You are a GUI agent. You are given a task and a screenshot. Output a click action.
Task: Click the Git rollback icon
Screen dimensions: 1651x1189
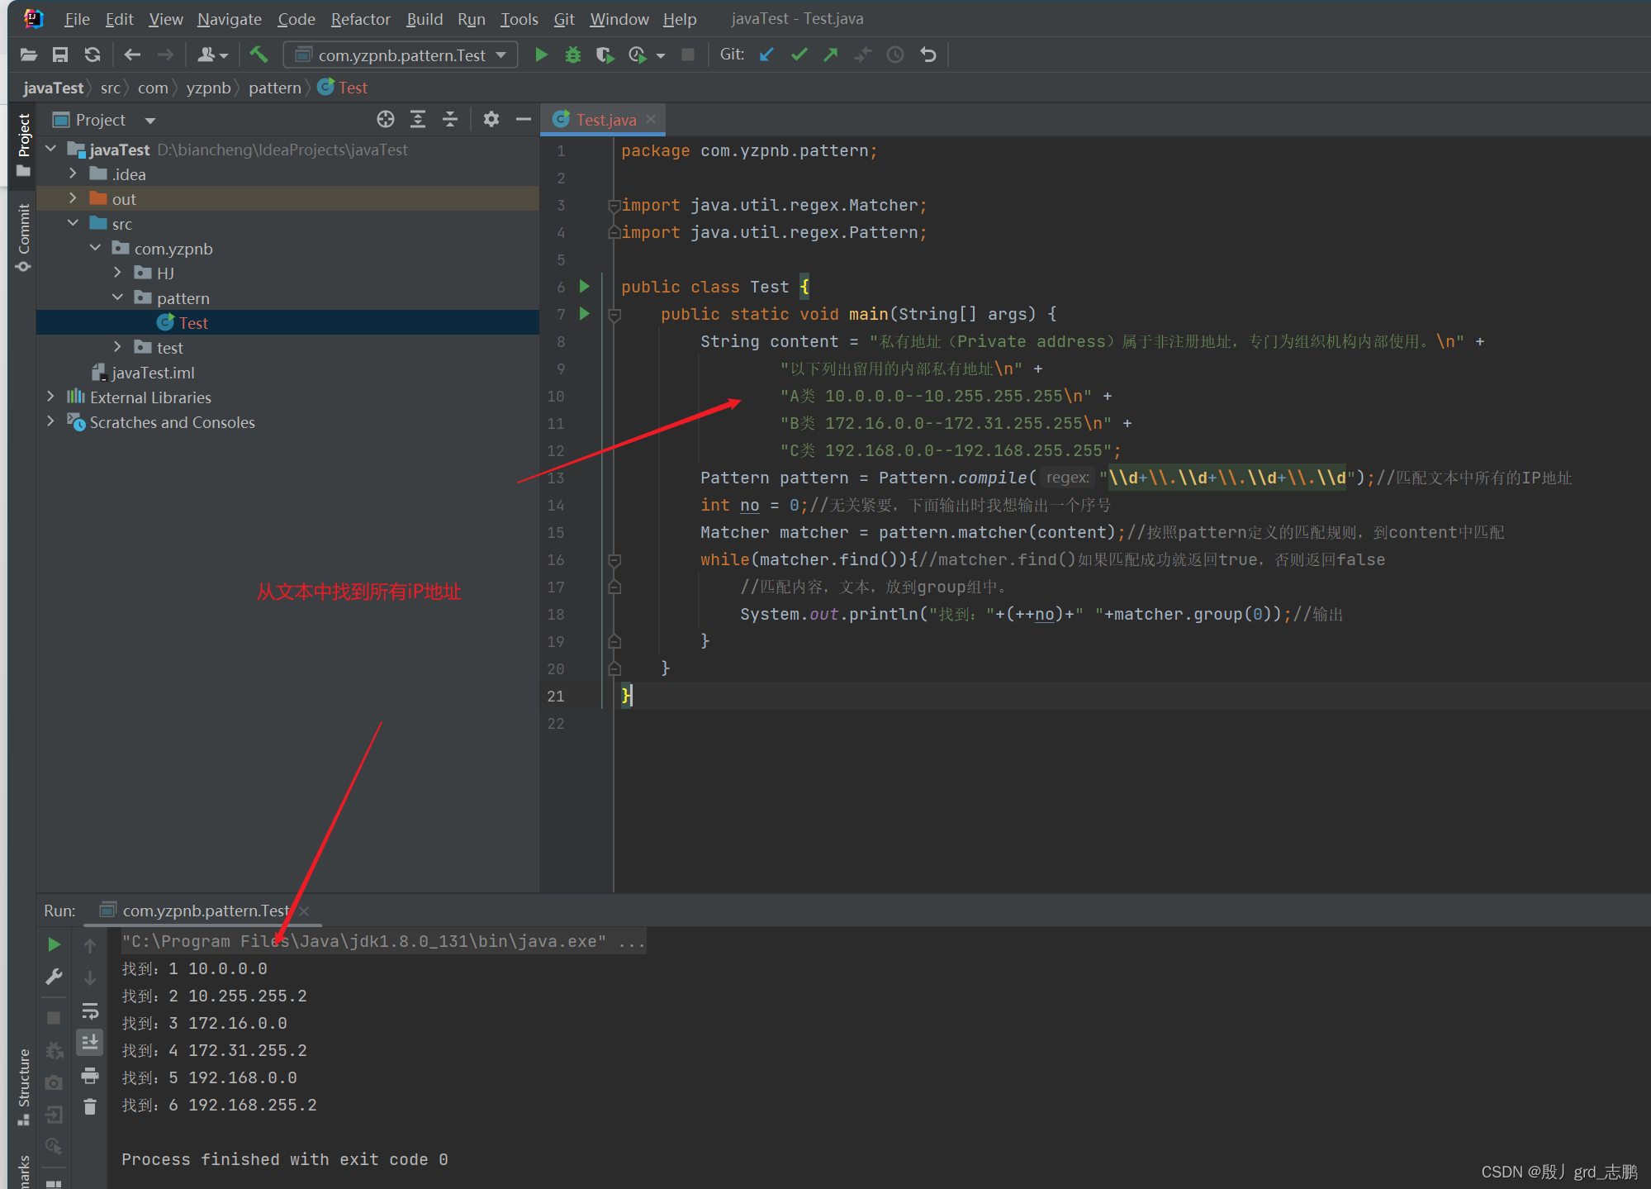[x=928, y=55]
